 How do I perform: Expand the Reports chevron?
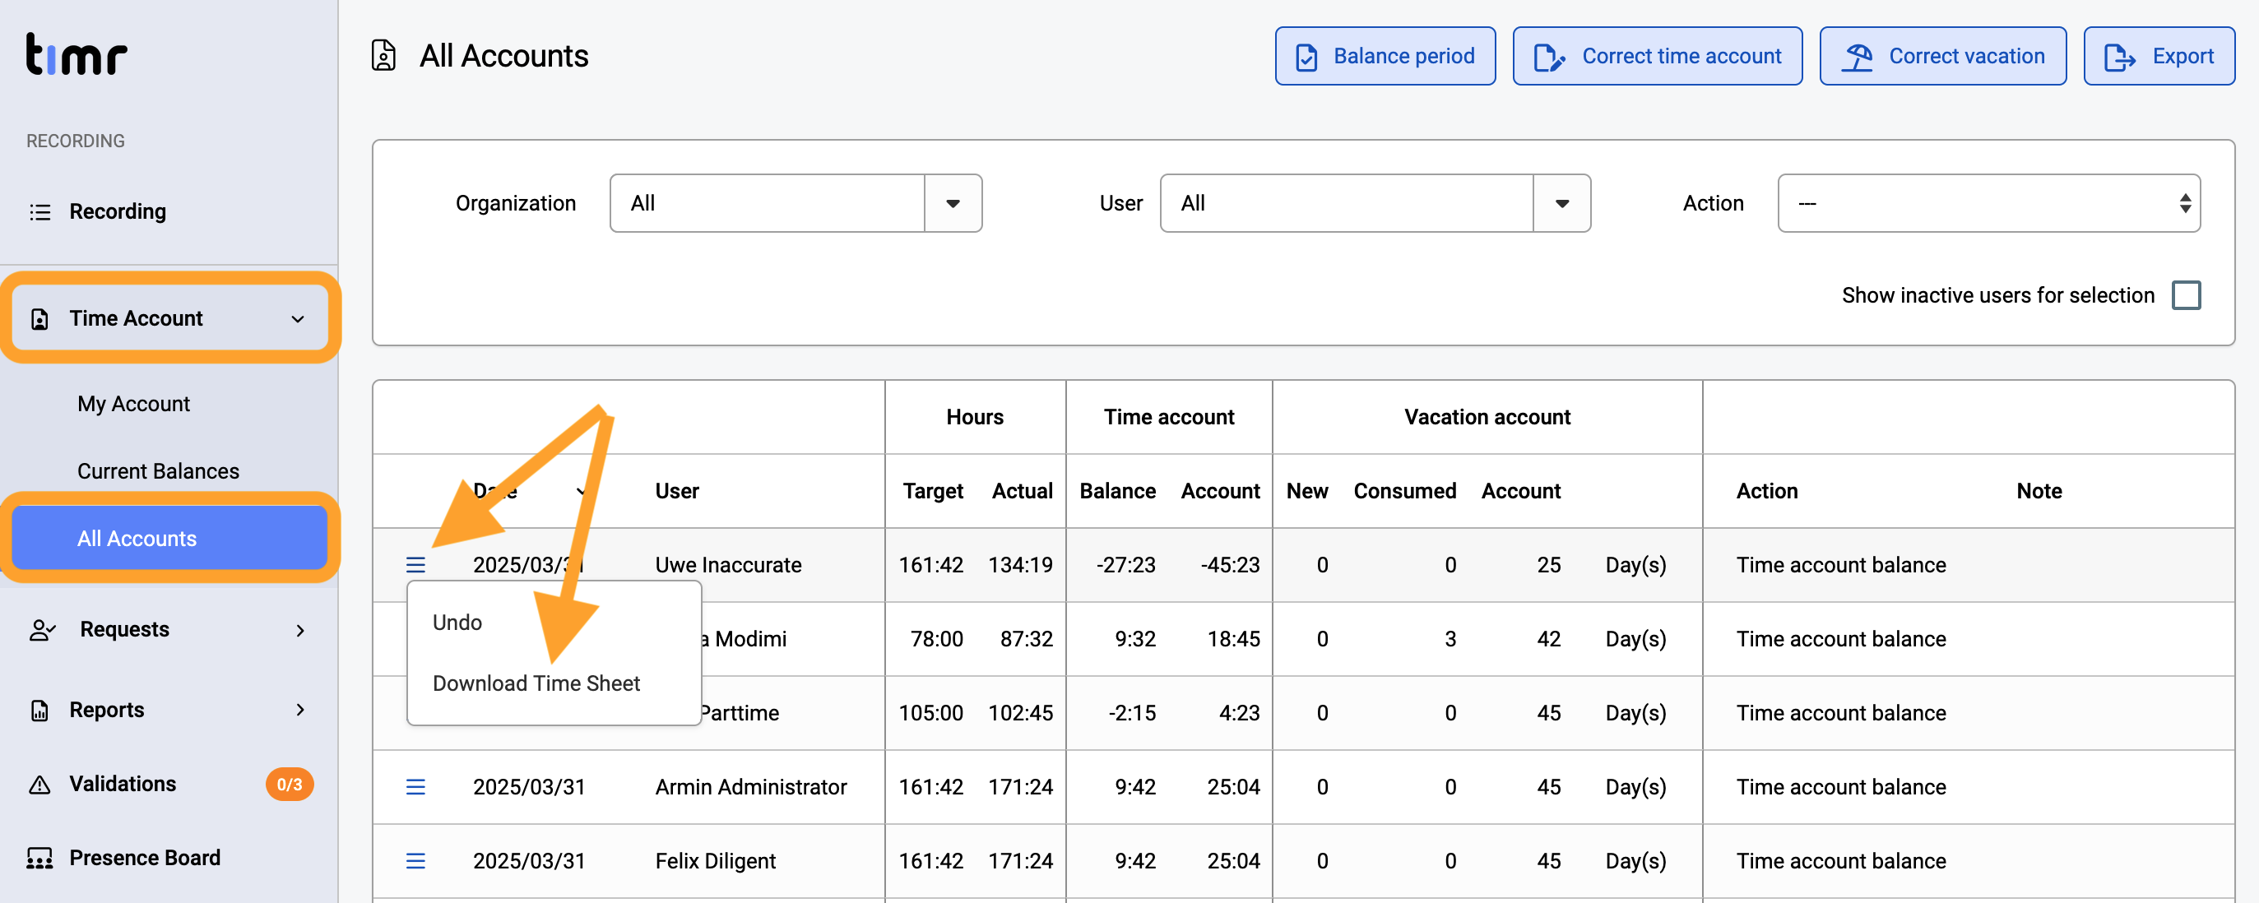pyautogui.click(x=300, y=710)
